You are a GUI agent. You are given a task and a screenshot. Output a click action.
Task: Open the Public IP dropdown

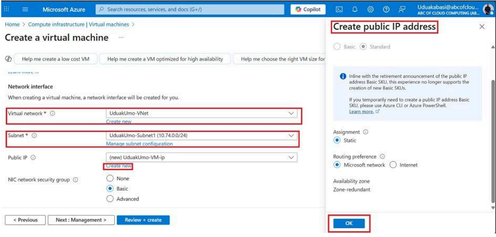click(290, 158)
